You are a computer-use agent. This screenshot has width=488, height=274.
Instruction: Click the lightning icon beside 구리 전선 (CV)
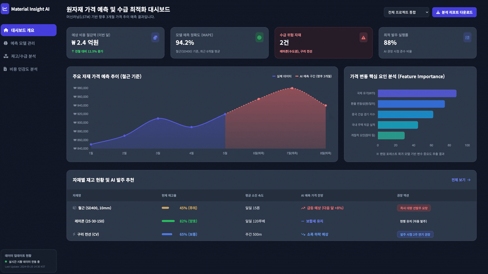coord(74,234)
